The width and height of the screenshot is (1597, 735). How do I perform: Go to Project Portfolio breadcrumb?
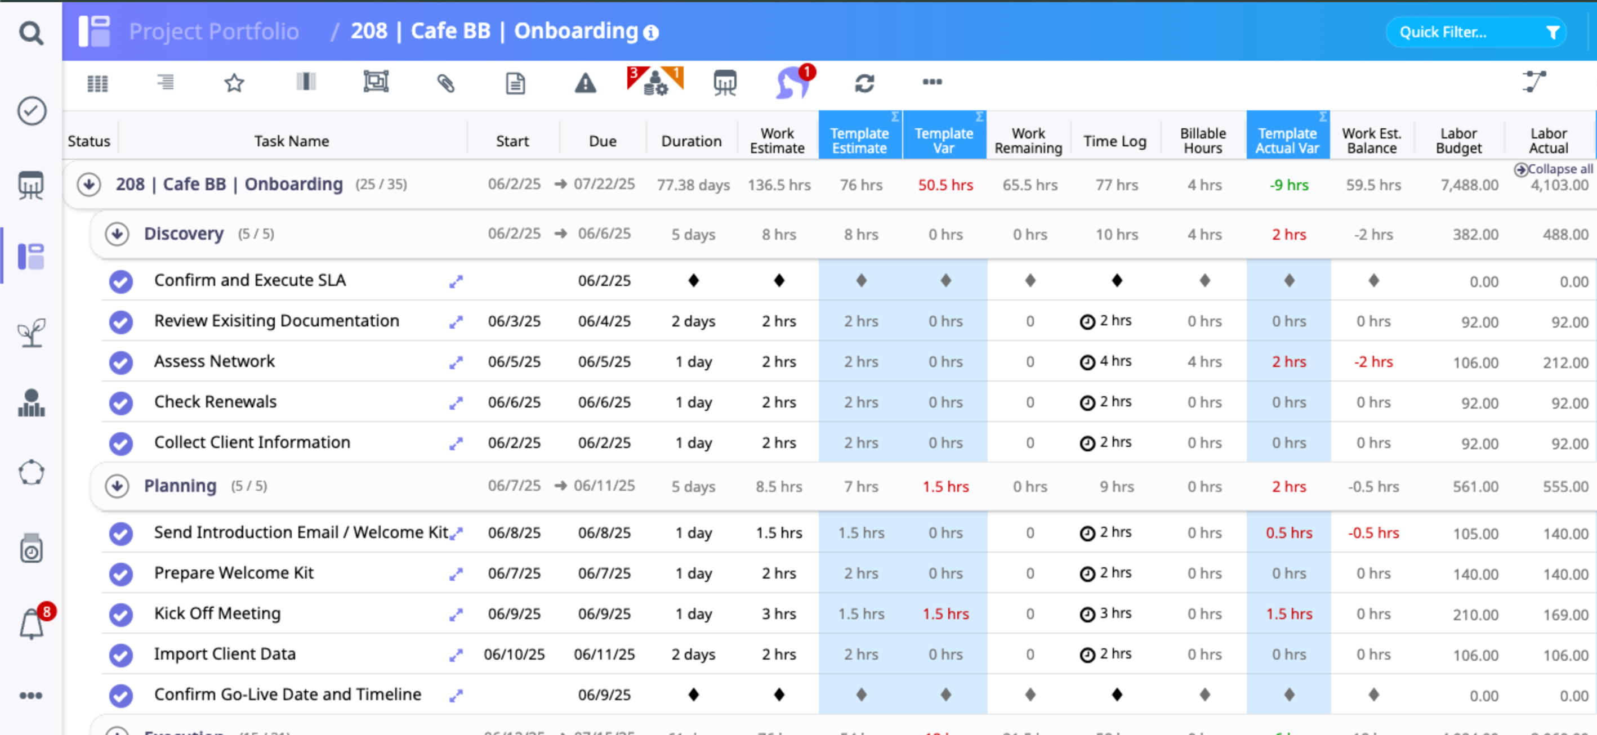coord(214,31)
